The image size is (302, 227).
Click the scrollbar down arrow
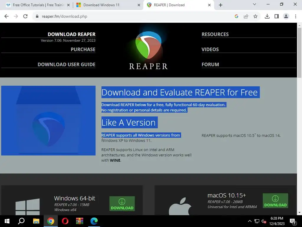tap(299, 213)
